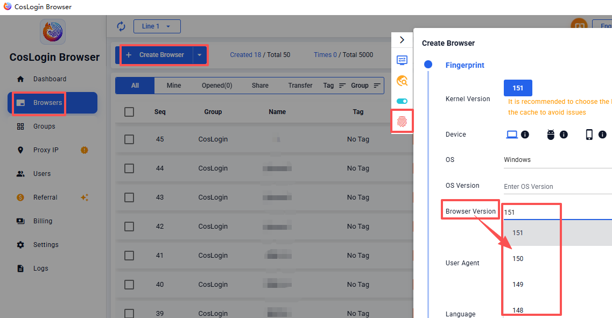Screen dimensions: 612x318
Task: Click the Enter OS Version field
Action: tap(558, 187)
